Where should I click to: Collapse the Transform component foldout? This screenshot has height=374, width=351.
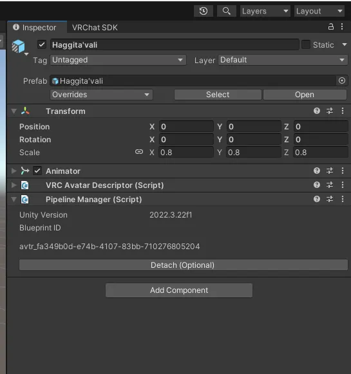pos(14,111)
